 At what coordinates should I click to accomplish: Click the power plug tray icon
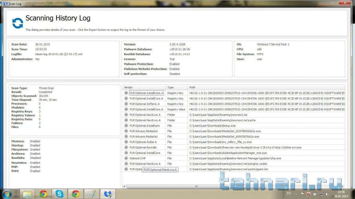(x=315, y=194)
